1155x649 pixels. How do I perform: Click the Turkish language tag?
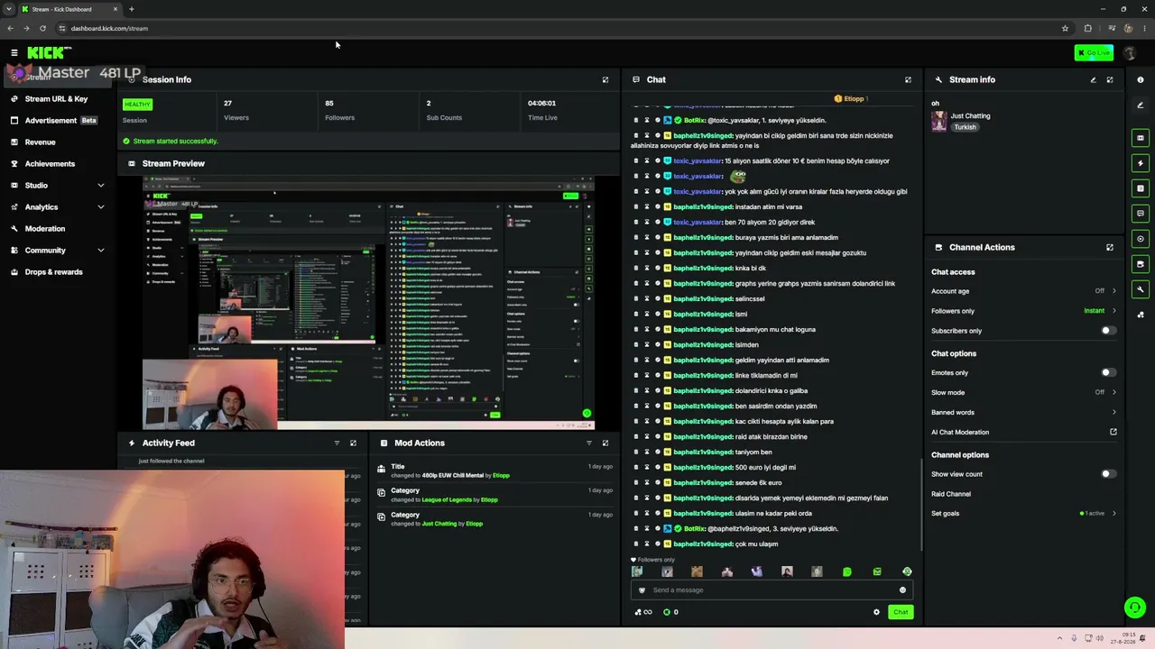click(965, 127)
